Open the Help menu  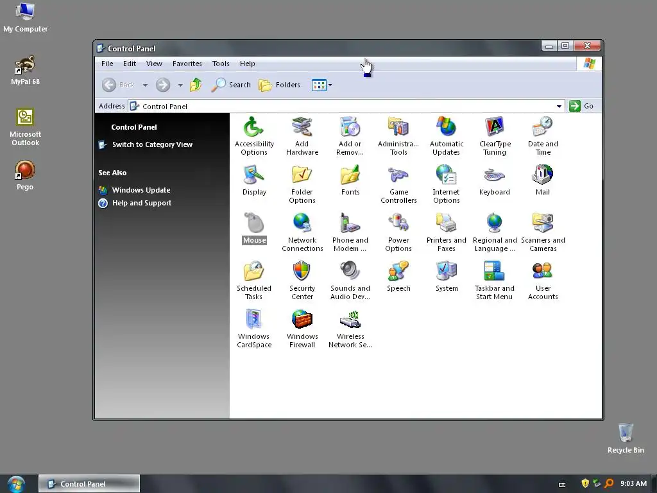(x=247, y=64)
